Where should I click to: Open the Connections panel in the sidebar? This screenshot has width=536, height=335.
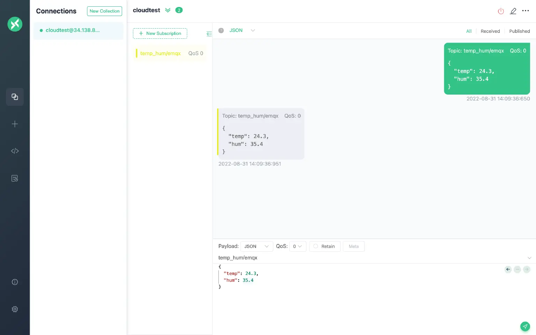coord(15,97)
